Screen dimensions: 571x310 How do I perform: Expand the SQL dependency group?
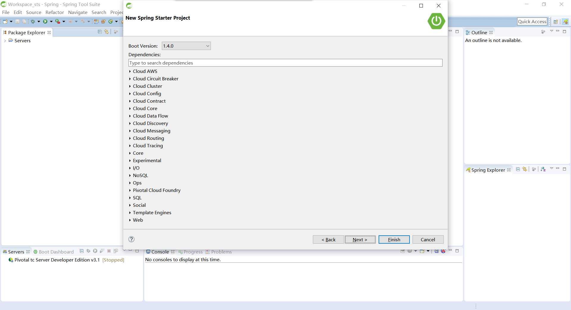tap(130, 198)
